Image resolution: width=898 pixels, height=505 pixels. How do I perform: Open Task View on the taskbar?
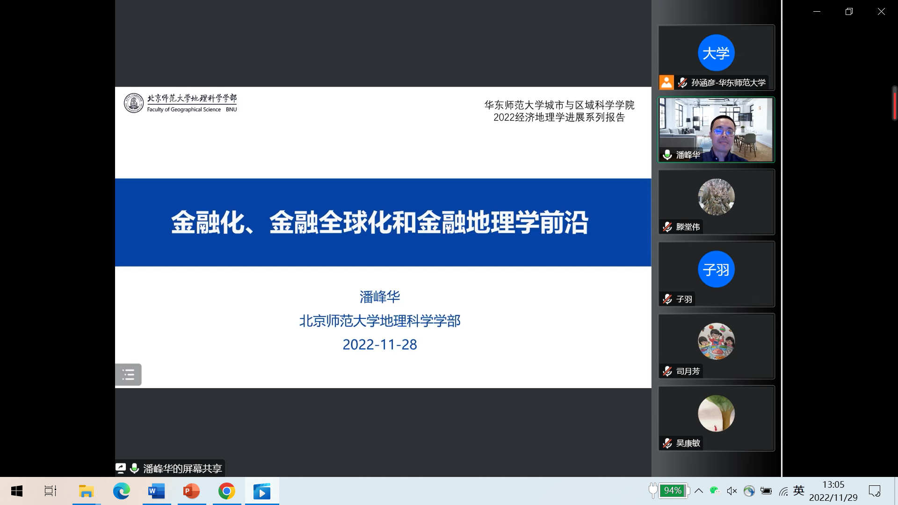tap(51, 491)
